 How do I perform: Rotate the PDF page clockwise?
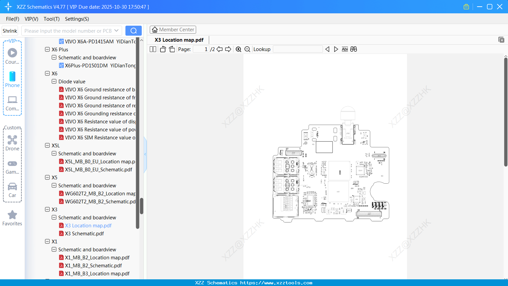click(172, 49)
